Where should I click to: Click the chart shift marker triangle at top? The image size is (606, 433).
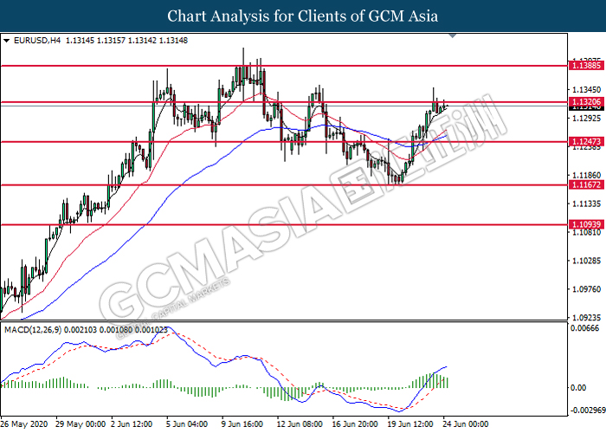click(453, 36)
